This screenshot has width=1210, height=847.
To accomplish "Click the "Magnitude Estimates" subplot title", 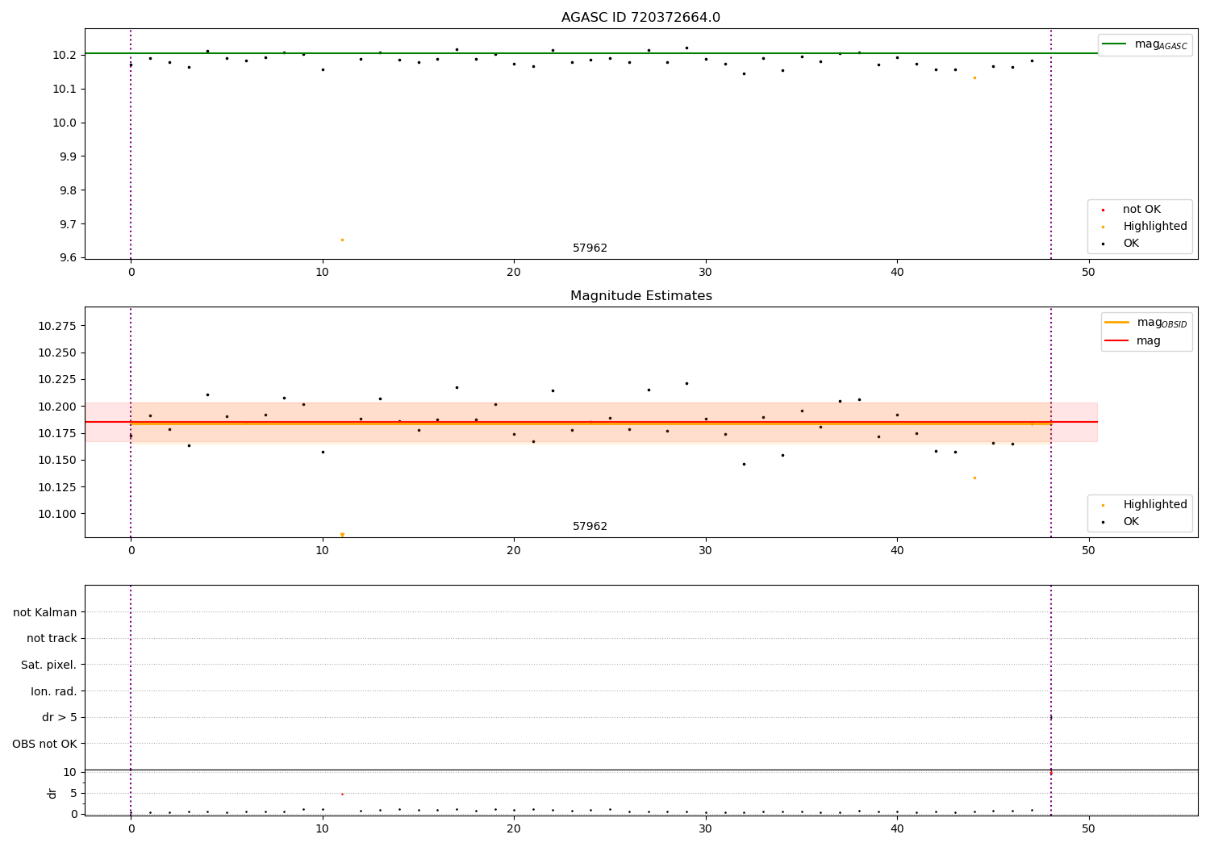I will click(640, 296).
